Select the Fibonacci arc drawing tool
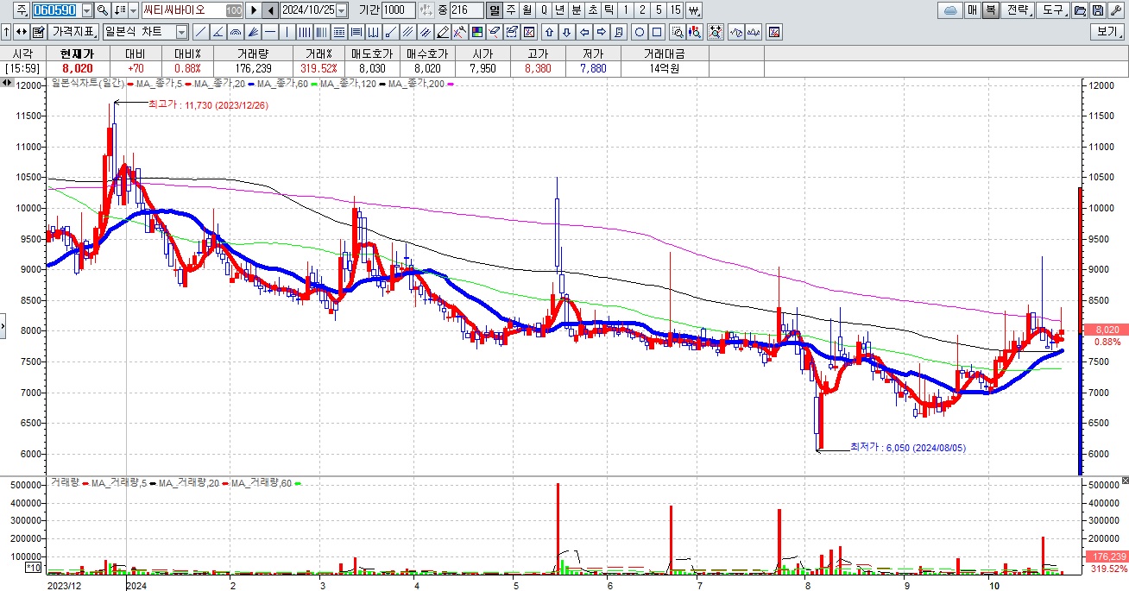The height and width of the screenshot is (591, 1129). point(235,32)
